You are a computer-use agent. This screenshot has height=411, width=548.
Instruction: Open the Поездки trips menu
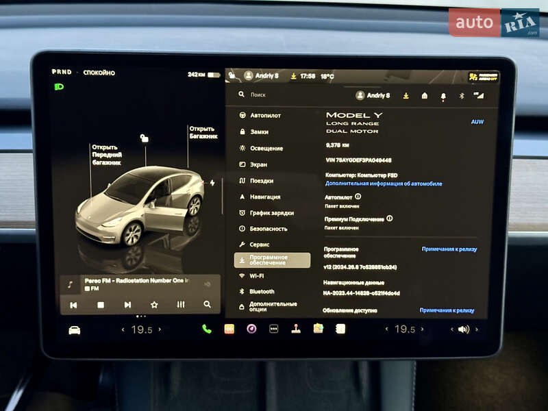click(x=256, y=181)
